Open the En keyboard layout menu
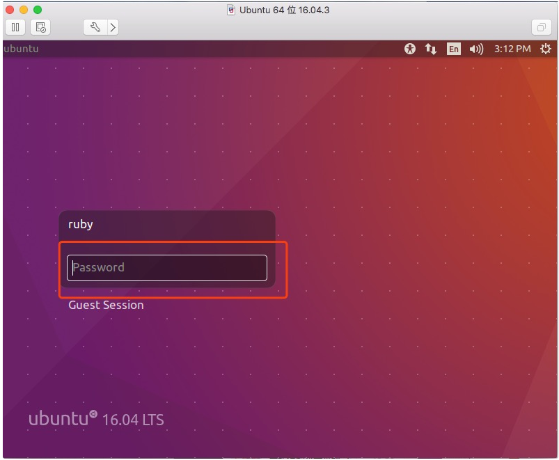 point(454,49)
